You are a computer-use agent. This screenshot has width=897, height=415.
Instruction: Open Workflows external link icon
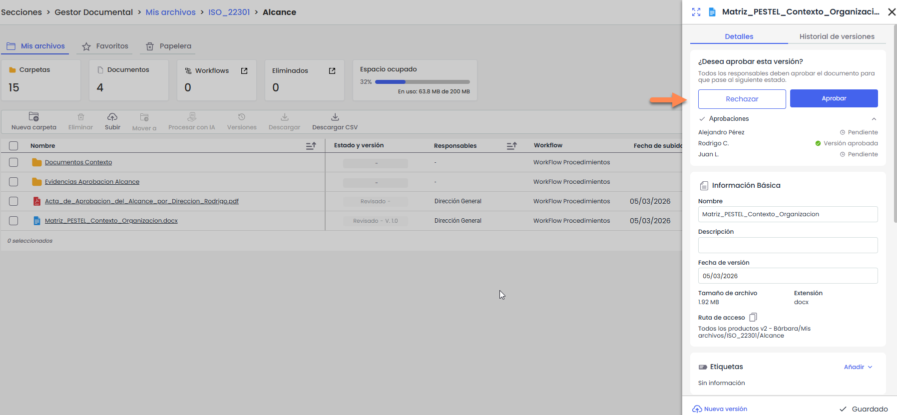[x=244, y=71]
